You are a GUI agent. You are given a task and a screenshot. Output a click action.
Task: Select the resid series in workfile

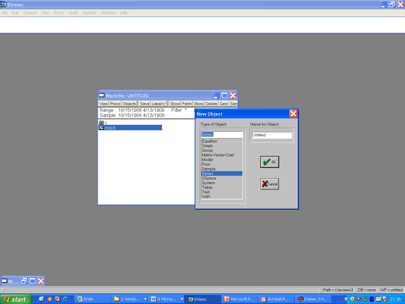(x=130, y=128)
